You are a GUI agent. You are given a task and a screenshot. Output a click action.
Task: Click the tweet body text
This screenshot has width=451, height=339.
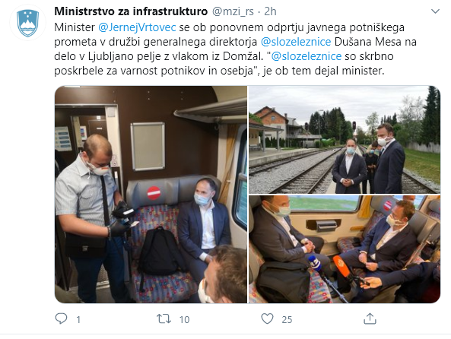(x=235, y=49)
